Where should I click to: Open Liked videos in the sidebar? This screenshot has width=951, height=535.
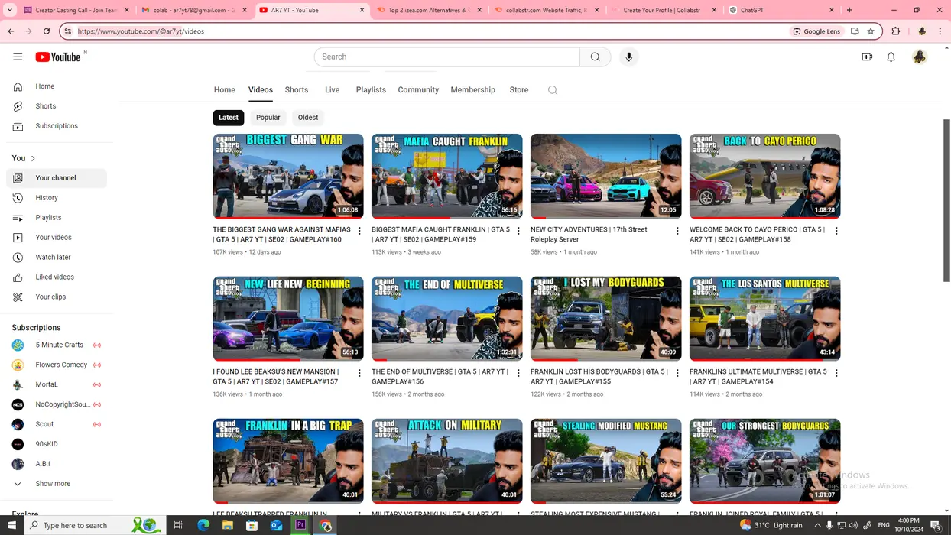coord(57,277)
